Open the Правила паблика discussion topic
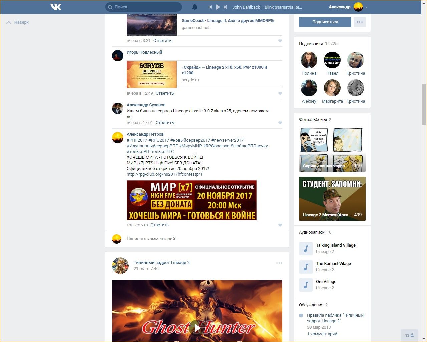Screen dimensions: 427x342 click(335, 318)
